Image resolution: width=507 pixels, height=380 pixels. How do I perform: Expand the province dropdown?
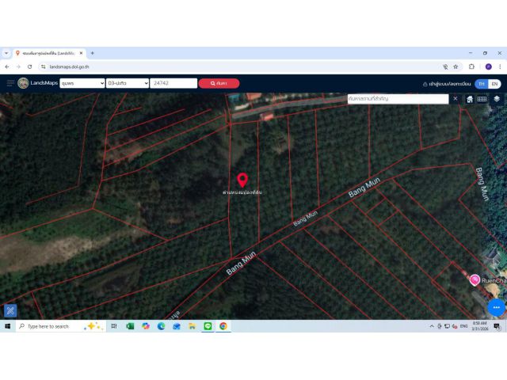(x=82, y=83)
